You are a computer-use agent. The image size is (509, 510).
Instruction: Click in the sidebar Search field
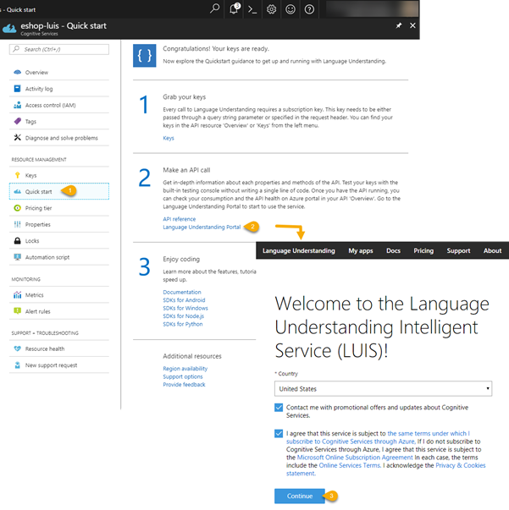coord(59,49)
